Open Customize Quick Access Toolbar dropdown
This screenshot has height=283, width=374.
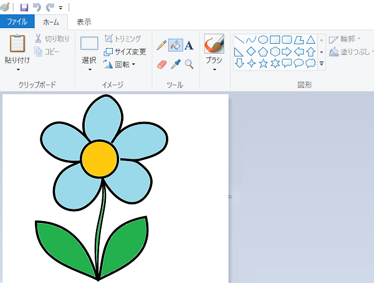pyautogui.click(x=60, y=8)
